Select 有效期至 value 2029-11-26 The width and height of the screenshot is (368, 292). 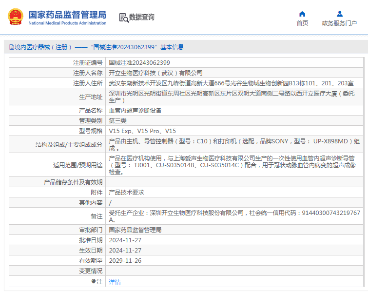(125, 261)
